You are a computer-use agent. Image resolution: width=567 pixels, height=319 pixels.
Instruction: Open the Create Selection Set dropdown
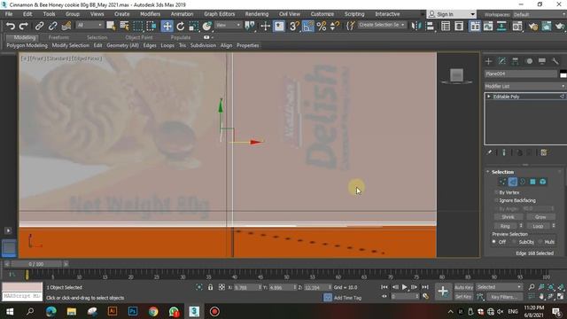382,25
